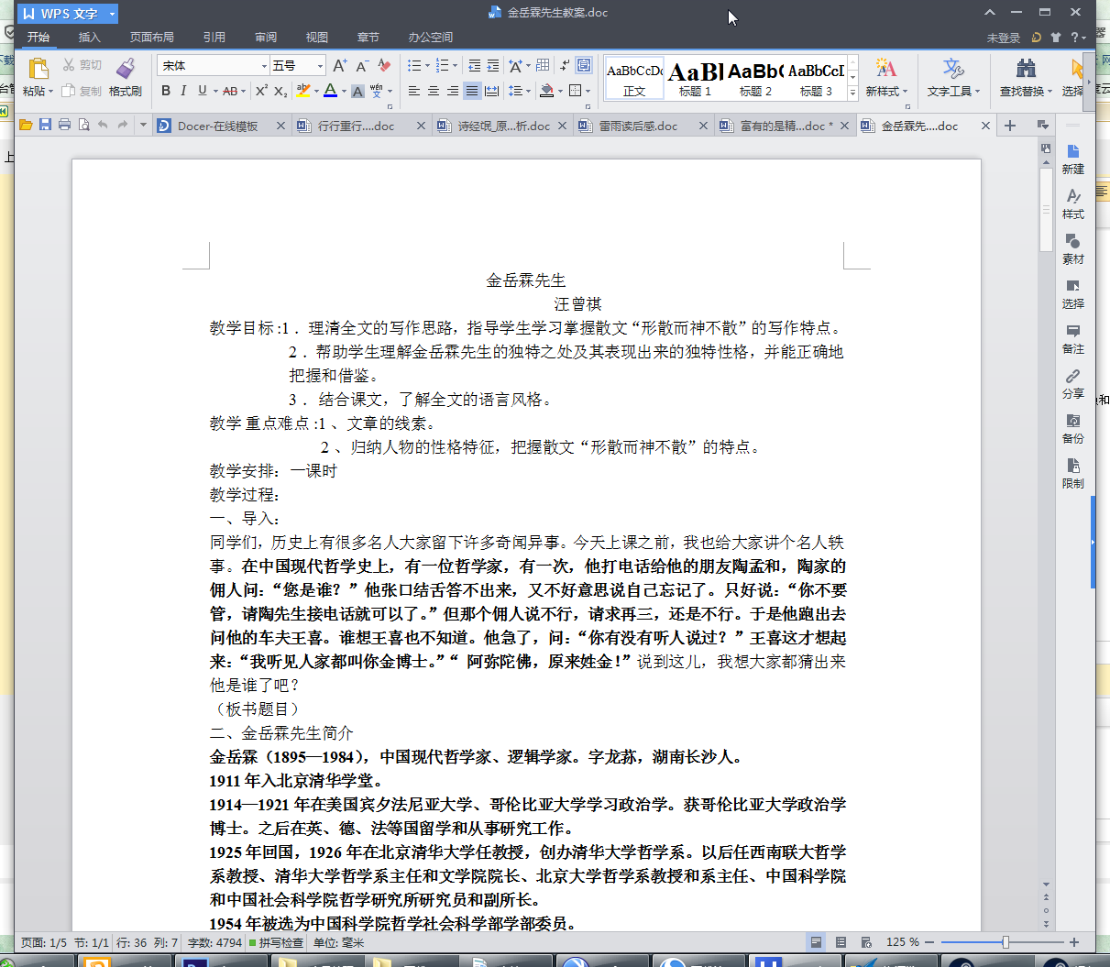Image resolution: width=1110 pixels, height=967 pixels.
Task: Click the Copy (复制) button
Action: (x=82, y=91)
